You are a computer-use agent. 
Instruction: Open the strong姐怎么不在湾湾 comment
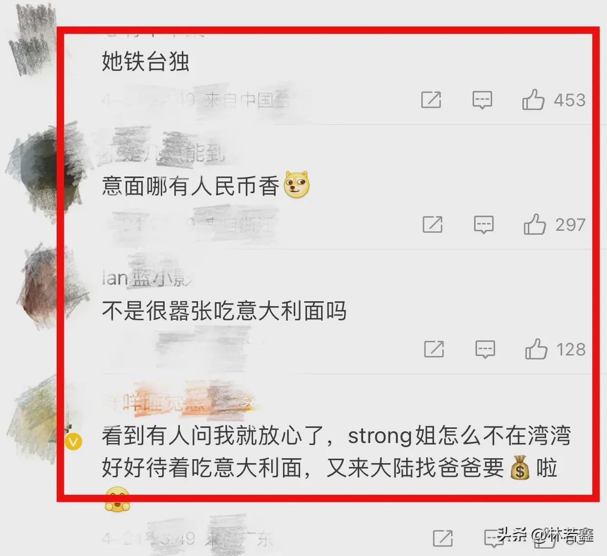(x=336, y=452)
